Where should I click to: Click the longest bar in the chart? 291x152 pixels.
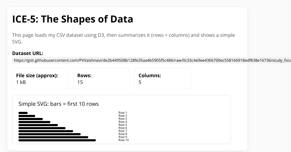tap(57, 140)
